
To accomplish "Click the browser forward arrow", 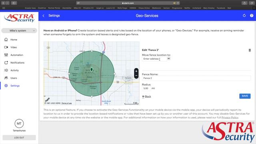I will (x=7, y=3).
